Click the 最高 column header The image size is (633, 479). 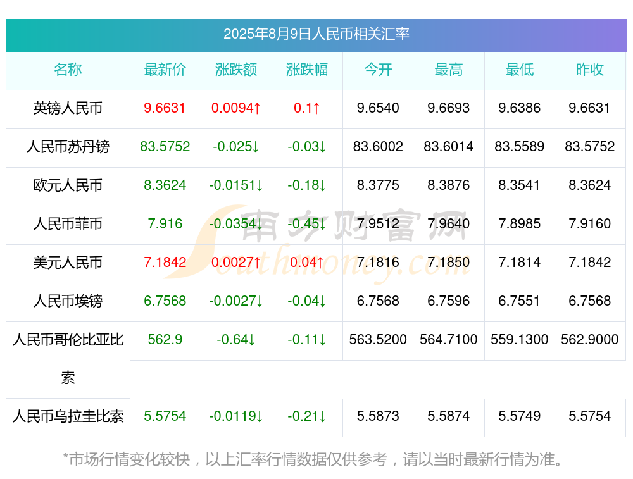click(449, 70)
